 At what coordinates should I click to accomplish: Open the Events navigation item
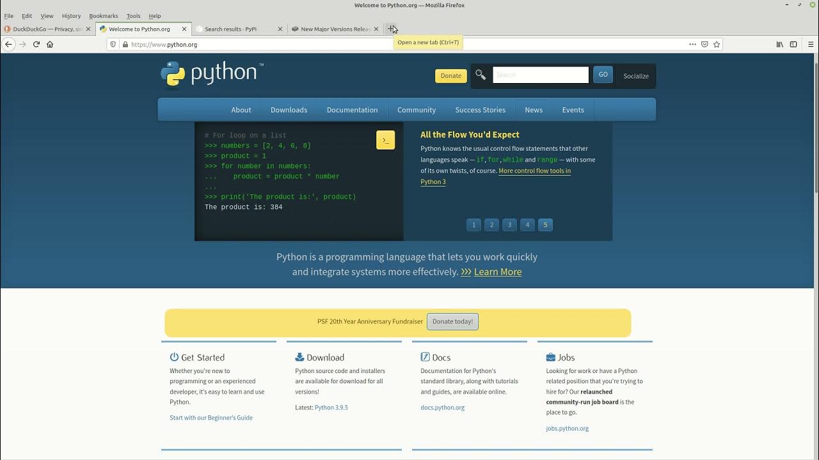(573, 110)
